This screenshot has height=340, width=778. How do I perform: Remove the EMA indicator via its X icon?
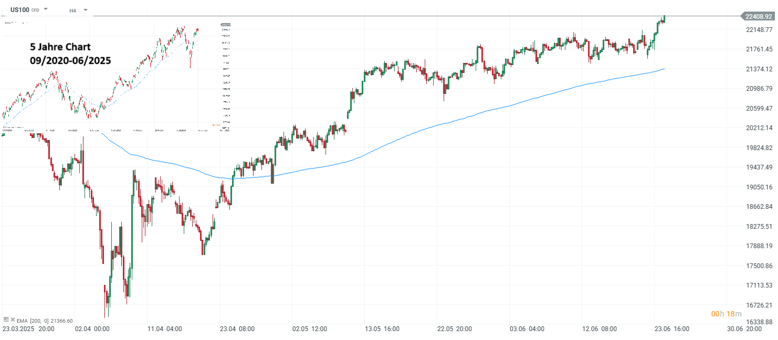[13, 320]
